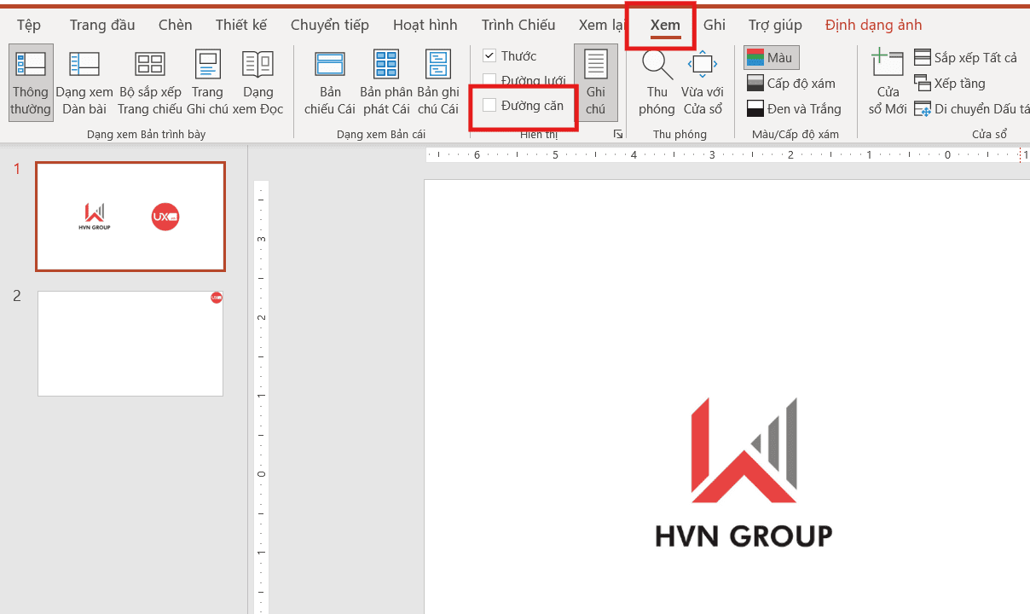Select slide 1 thumbnail
This screenshot has height=614, width=1030.
tap(130, 217)
